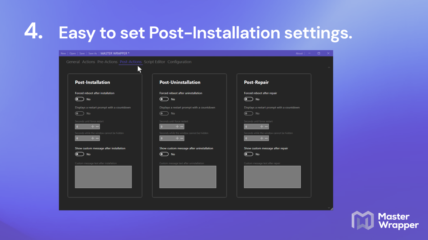
Task: Click the custom message text box after uninstallation
Action: point(188,177)
